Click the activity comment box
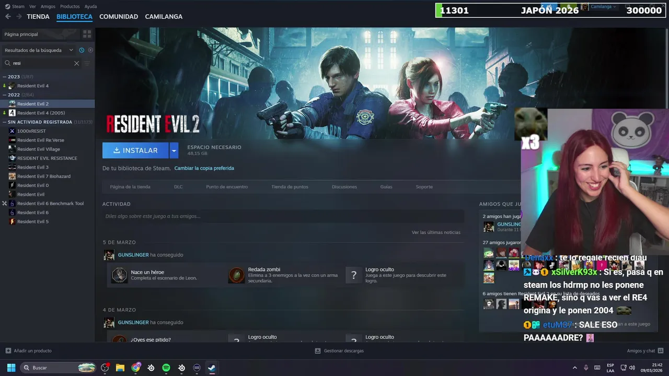 [283, 216]
